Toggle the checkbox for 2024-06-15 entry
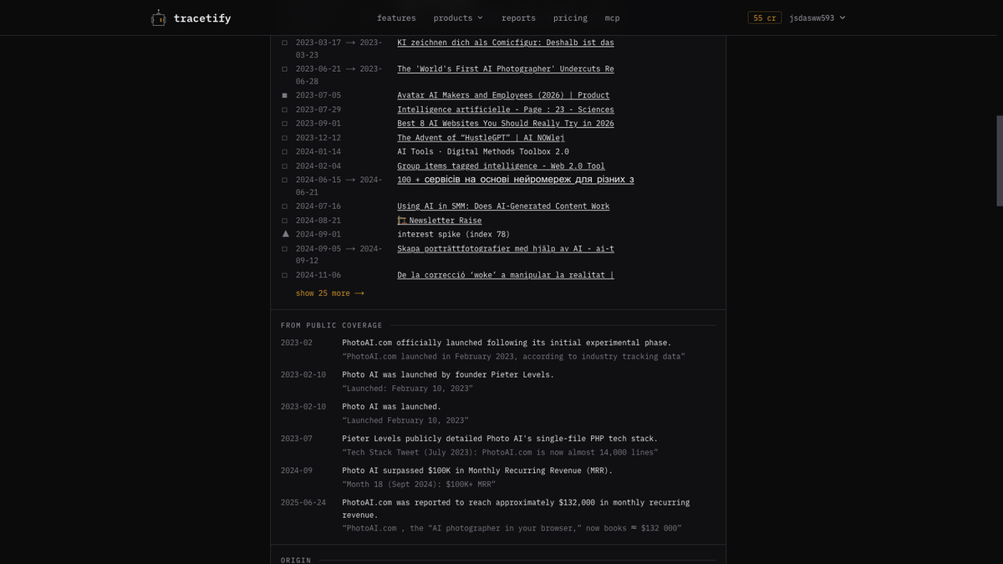 click(285, 180)
